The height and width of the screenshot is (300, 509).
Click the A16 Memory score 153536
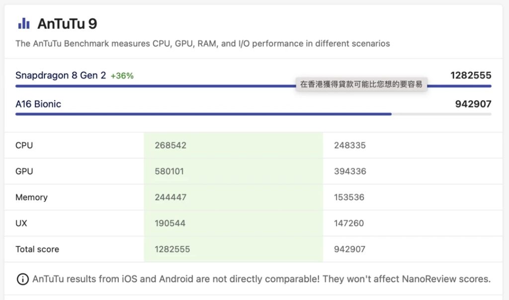(349, 198)
